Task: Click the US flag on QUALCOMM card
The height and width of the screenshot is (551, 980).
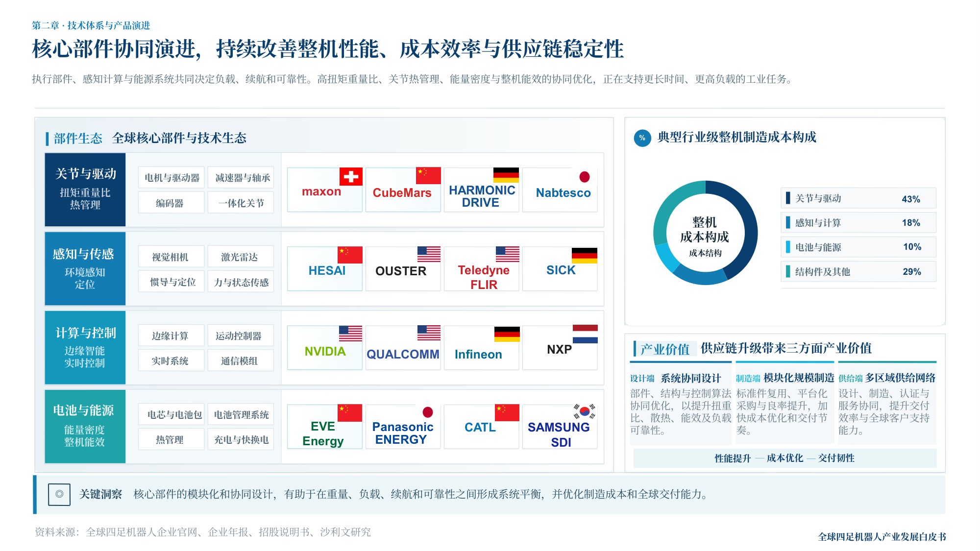Action: coord(429,333)
